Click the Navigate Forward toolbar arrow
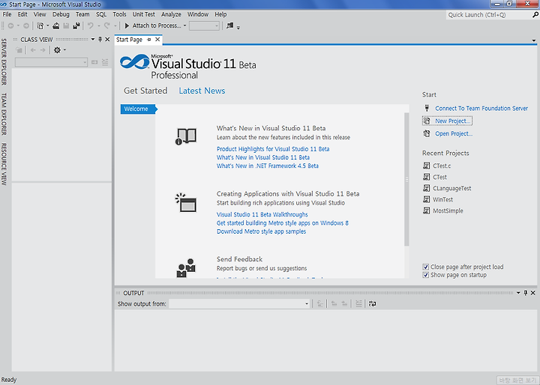The image size is (540, 385). click(25, 25)
